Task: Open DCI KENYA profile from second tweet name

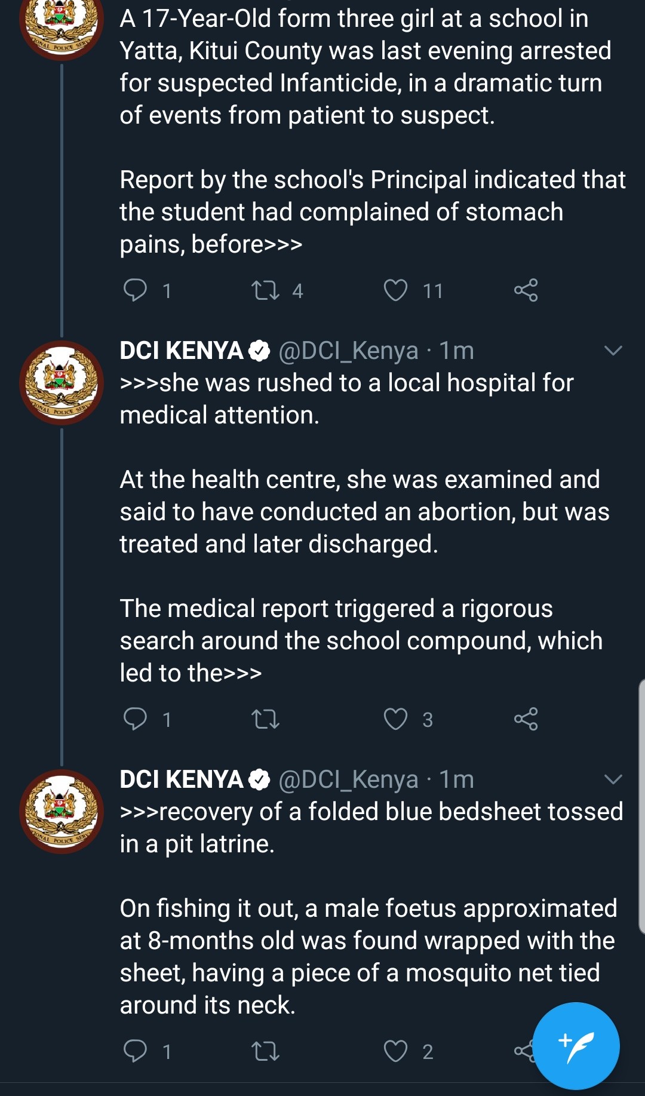Action: [x=182, y=351]
